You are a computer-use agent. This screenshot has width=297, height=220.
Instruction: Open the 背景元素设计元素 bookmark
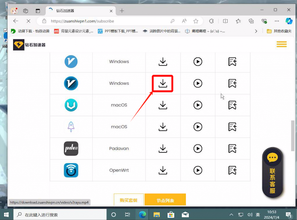coord(74,31)
